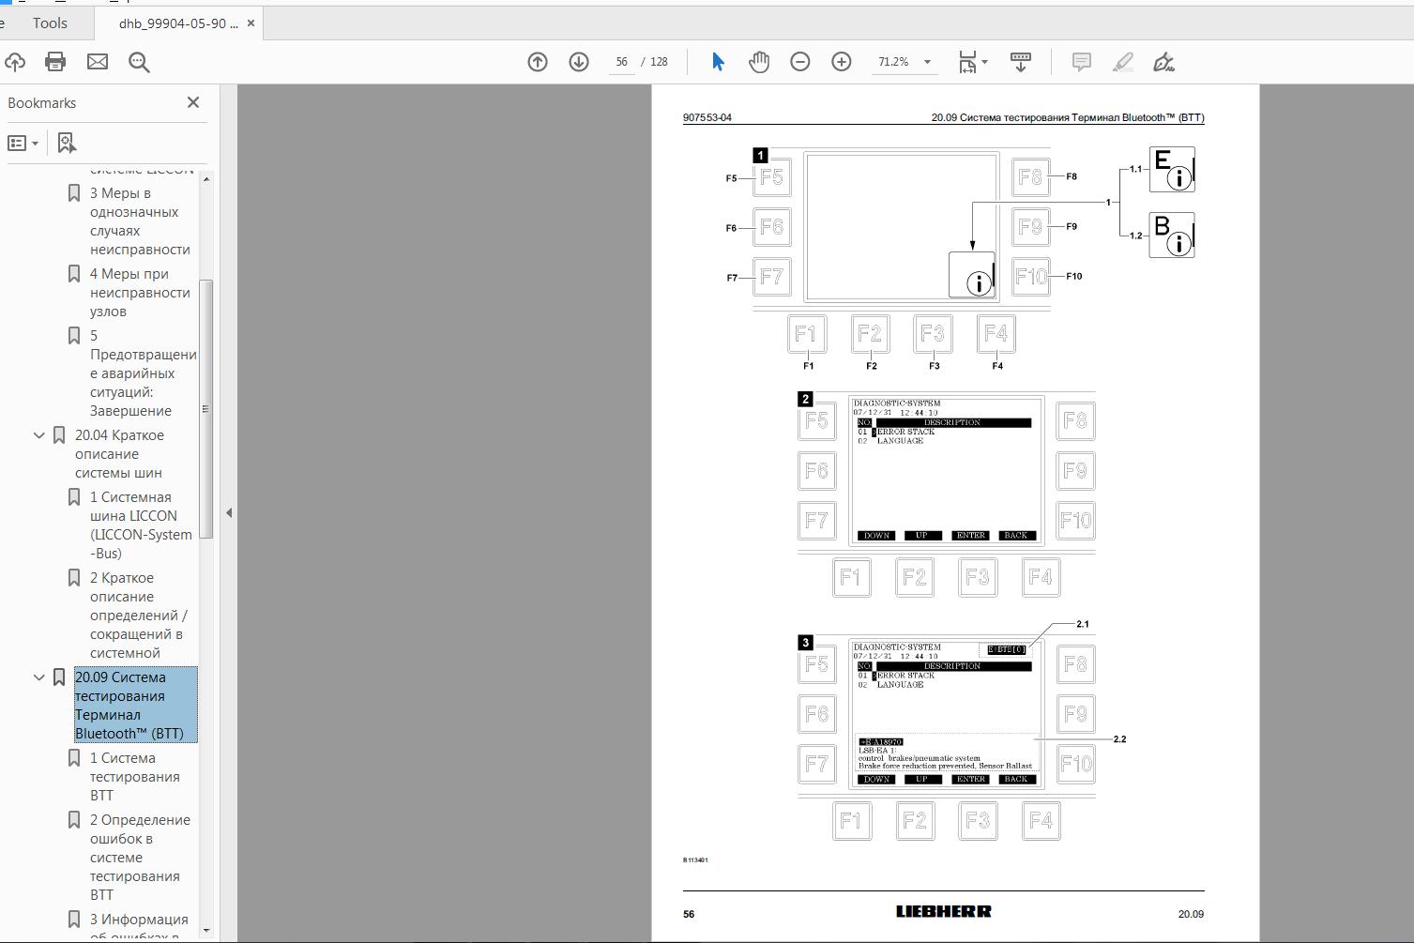Viewport: 1414px width, 943px height.
Task: Open bookmark 2 Определение ошибок в системе
Action: click(x=140, y=858)
